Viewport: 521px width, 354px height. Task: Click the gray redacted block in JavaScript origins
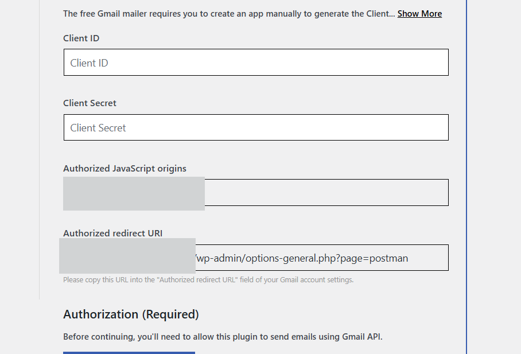[134, 193]
